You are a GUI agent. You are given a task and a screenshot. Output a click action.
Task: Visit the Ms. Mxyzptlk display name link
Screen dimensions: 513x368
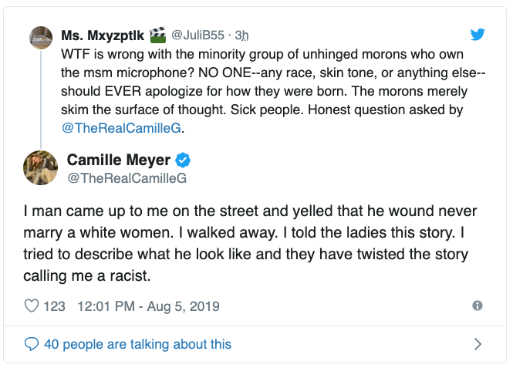point(103,35)
